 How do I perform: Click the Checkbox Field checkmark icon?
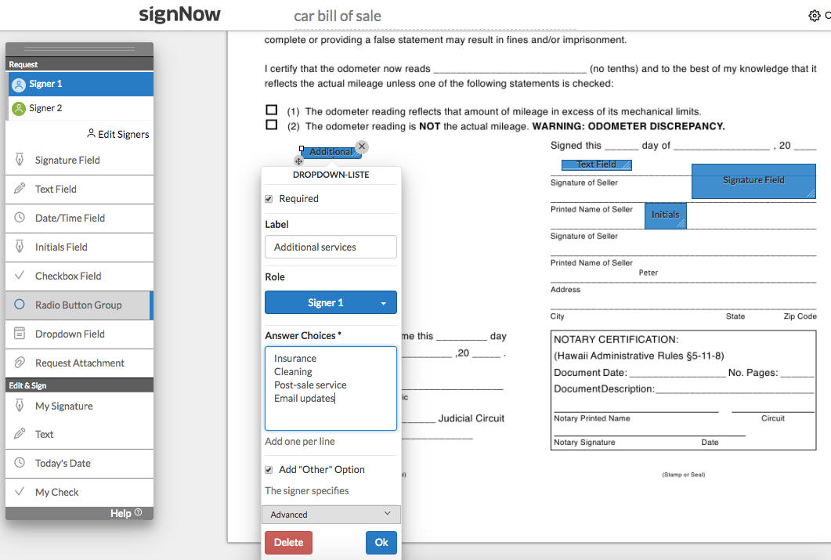tap(20, 275)
